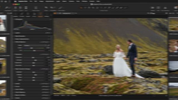The height and width of the screenshot is (100, 178).
Task: Open the Layer menu
Action: coord(58,1)
